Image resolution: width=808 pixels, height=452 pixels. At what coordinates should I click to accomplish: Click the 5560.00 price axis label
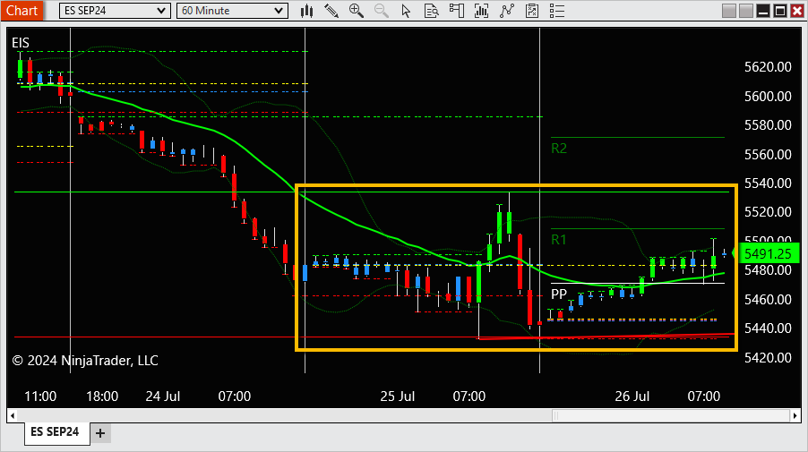768,155
